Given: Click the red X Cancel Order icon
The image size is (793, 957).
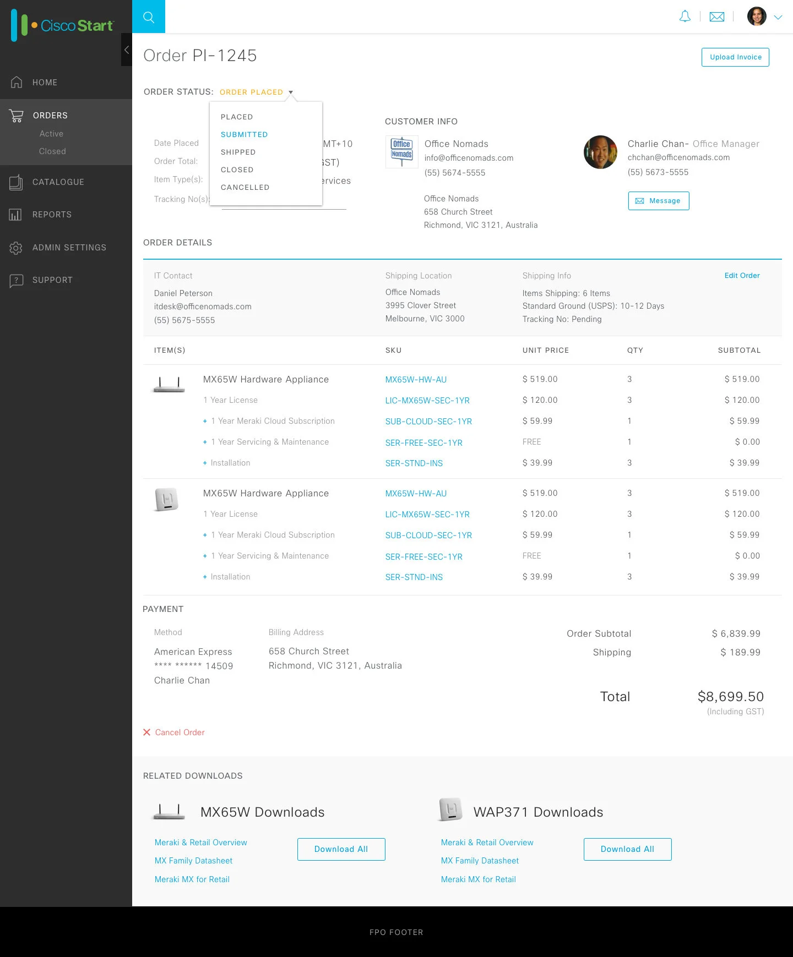Looking at the screenshot, I should (146, 732).
